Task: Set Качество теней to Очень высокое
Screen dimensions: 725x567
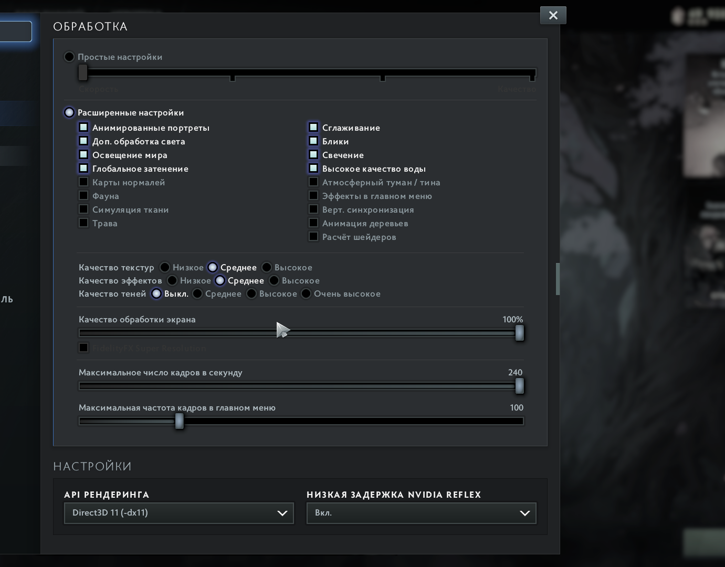Action: tap(306, 293)
